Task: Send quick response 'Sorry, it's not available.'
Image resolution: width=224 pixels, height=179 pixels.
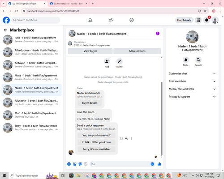Action: click(96, 149)
